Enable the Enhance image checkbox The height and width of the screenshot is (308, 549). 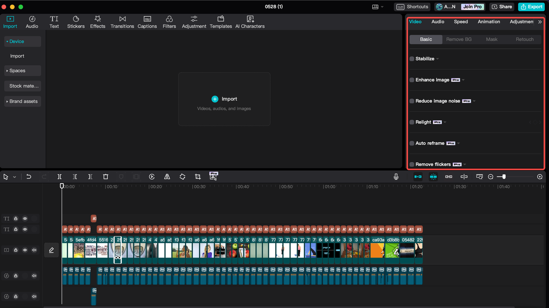coord(412,80)
